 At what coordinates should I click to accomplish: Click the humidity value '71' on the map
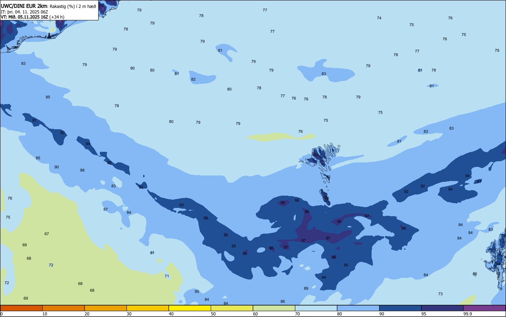tap(167, 276)
